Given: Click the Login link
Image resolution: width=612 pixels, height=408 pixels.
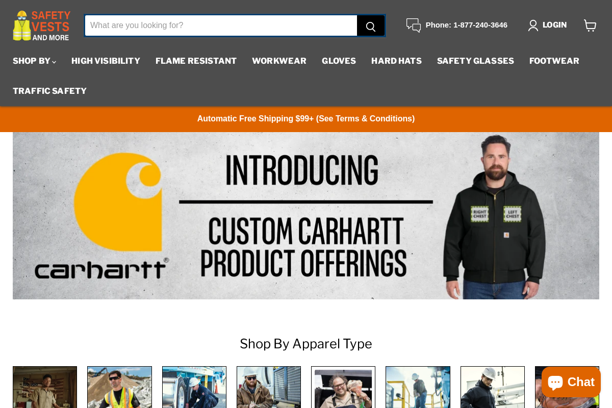Looking at the screenshot, I should click(x=554, y=25).
